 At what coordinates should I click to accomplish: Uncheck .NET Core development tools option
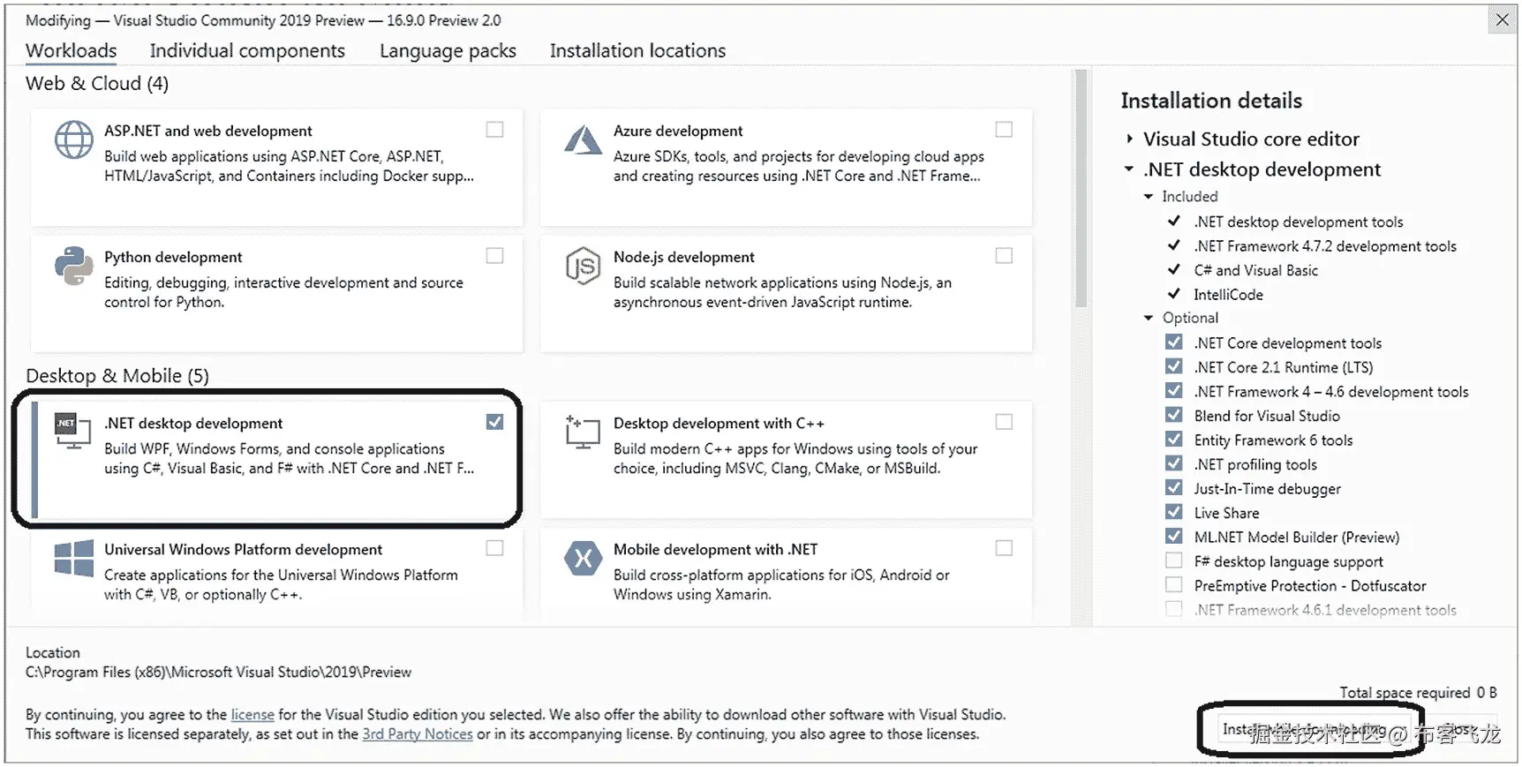pos(1174,342)
